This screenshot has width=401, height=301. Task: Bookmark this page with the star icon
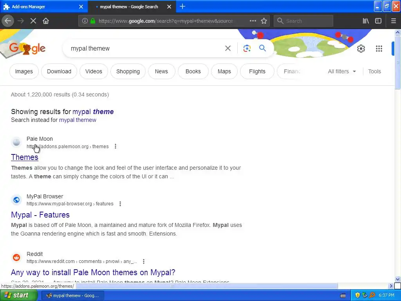coord(264,21)
